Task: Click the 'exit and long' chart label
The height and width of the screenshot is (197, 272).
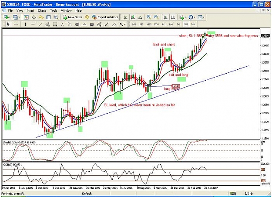Action: (178, 75)
